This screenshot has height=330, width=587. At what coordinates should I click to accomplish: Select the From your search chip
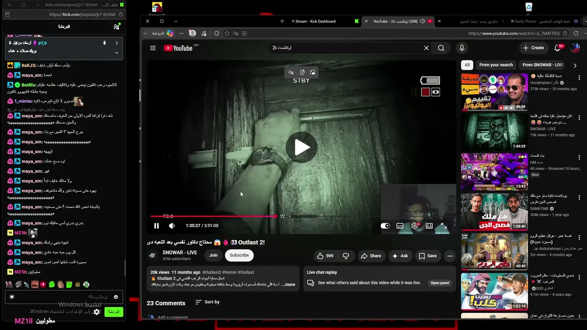pyautogui.click(x=496, y=65)
